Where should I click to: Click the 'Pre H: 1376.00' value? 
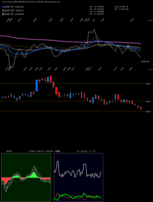point(97,9)
